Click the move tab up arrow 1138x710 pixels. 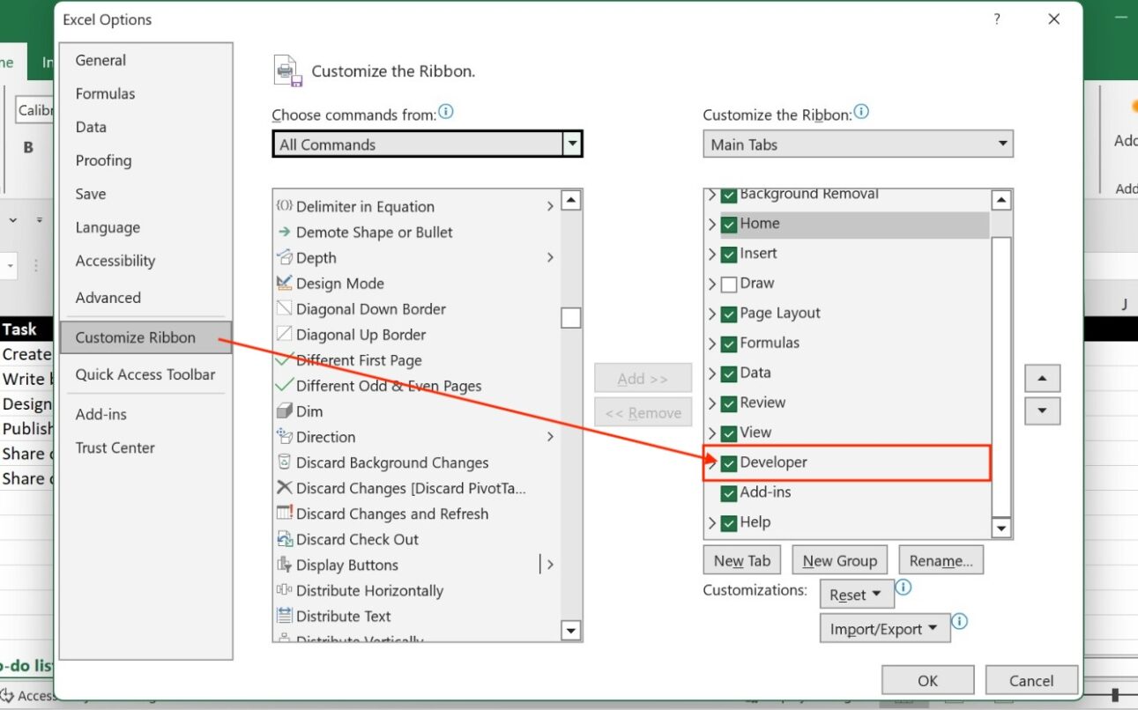tap(1043, 378)
